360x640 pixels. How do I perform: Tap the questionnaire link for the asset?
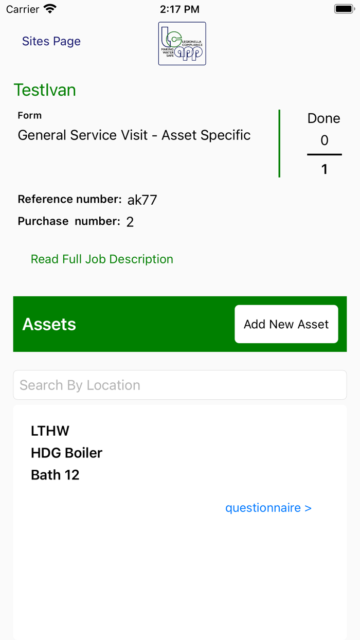[268, 508]
